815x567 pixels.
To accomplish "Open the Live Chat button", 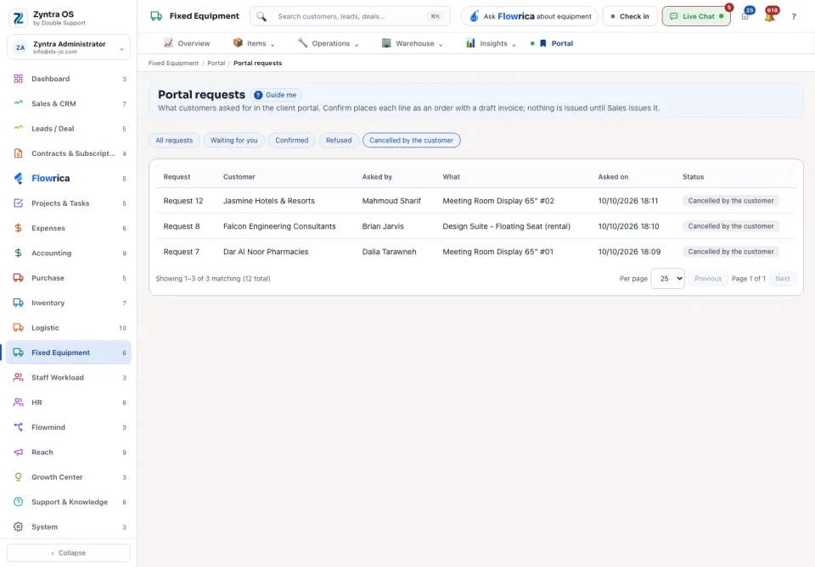I will point(696,16).
